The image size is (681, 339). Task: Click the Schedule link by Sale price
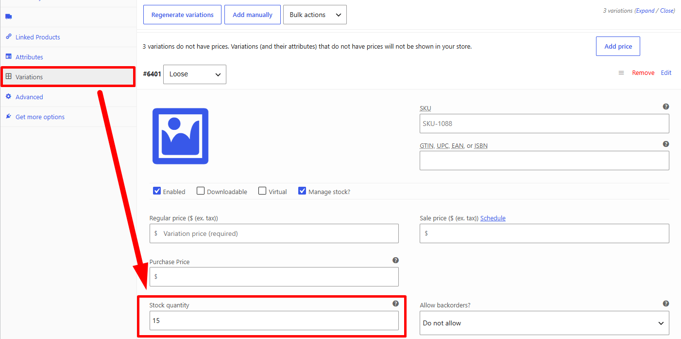click(493, 218)
